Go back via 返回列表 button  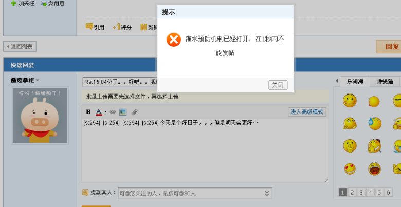click(20, 47)
